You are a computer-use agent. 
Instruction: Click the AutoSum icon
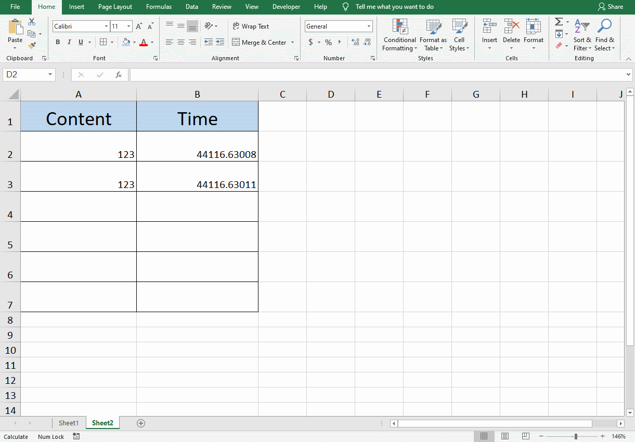pyautogui.click(x=558, y=22)
